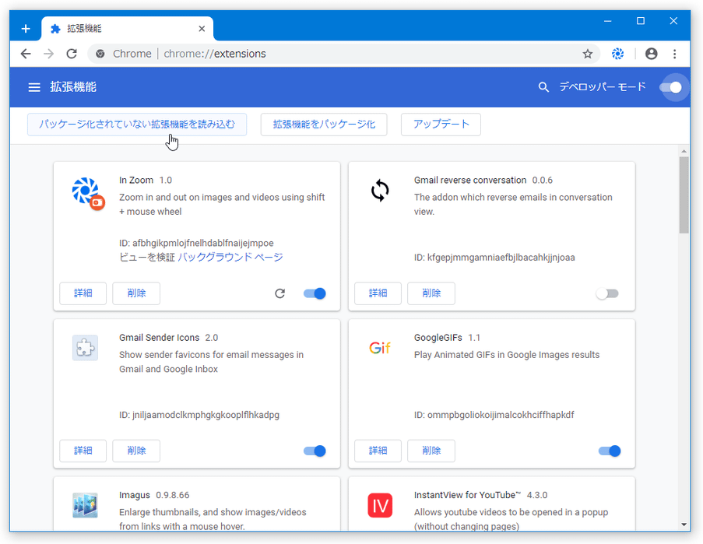Click 削除 for Gmail reverse conversation
The height and width of the screenshot is (544, 703).
[x=431, y=293]
